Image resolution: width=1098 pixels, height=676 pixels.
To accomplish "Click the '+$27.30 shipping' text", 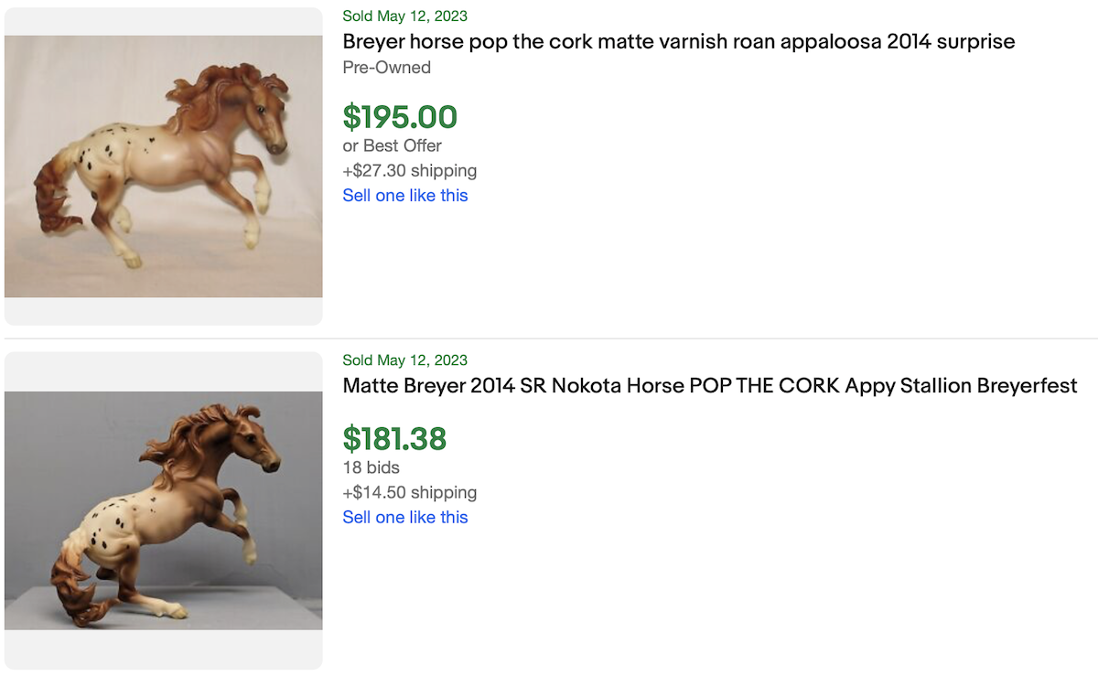I will [x=409, y=170].
